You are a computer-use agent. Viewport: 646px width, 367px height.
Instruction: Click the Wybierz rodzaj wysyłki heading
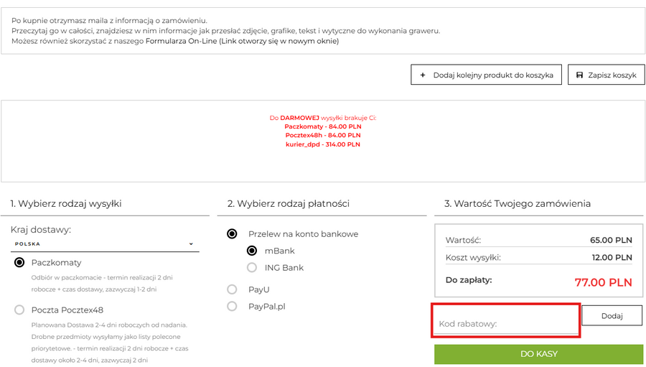[66, 203]
